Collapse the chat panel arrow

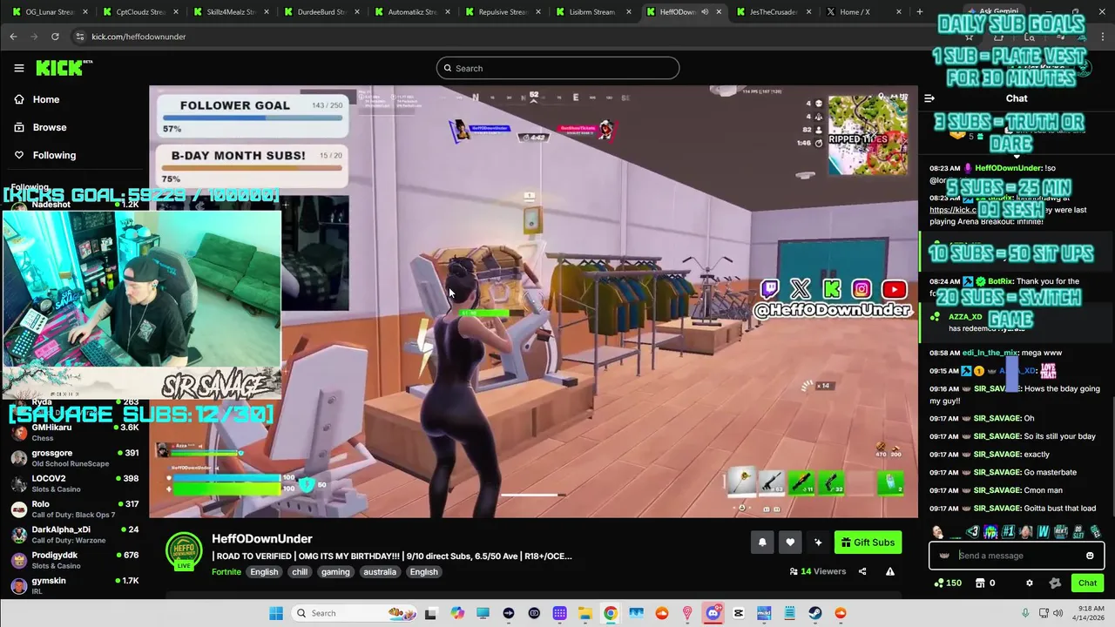coord(929,98)
